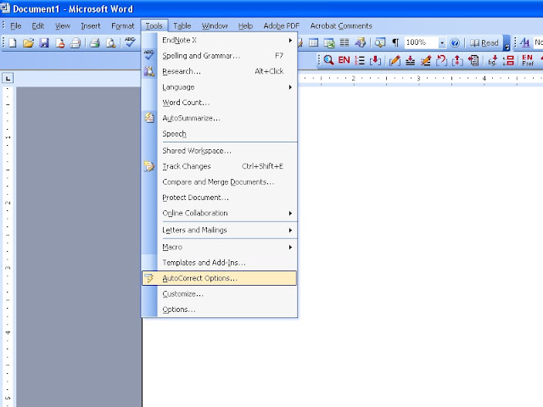The width and height of the screenshot is (543, 407).
Task: Toggle Show/Hide paragraph marks
Action: (x=395, y=42)
